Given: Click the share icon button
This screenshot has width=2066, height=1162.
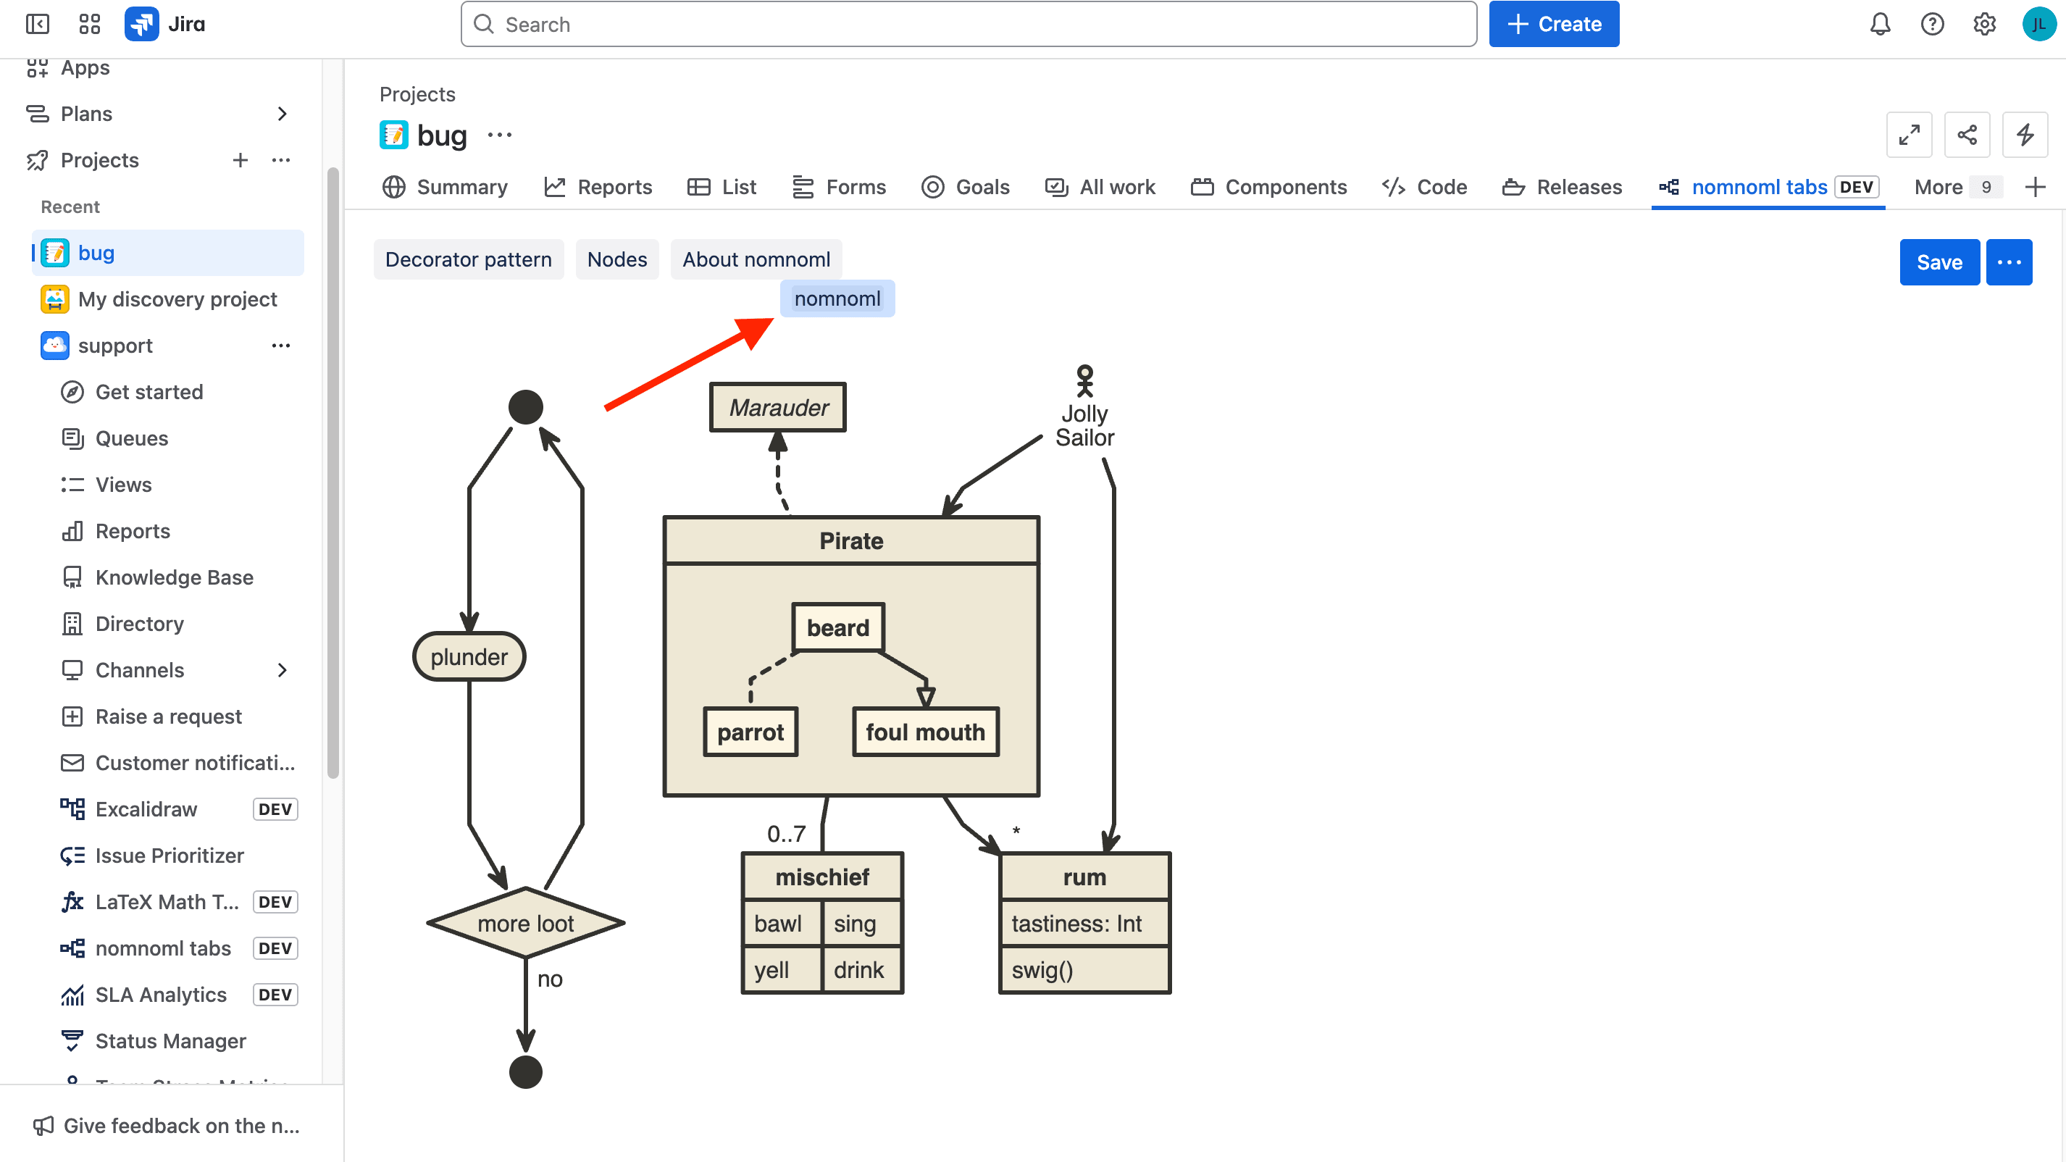Looking at the screenshot, I should tap(1967, 135).
